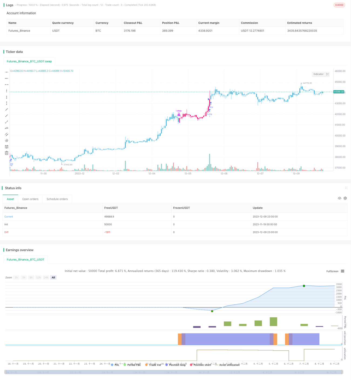Select the price line tool with numbers
The width and height of the screenshot is (351, 380).
6,128
